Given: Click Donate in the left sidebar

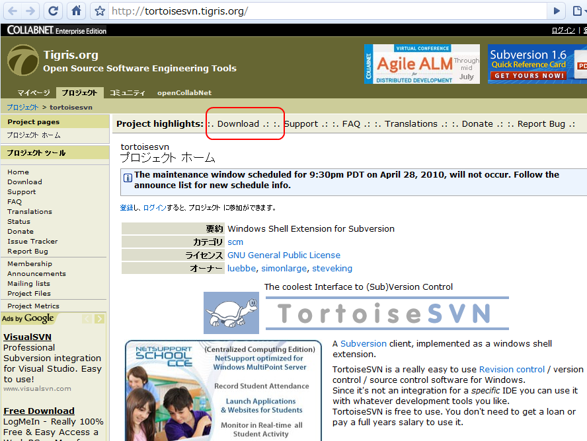Looking at the screenshot, I should point(20,232).
